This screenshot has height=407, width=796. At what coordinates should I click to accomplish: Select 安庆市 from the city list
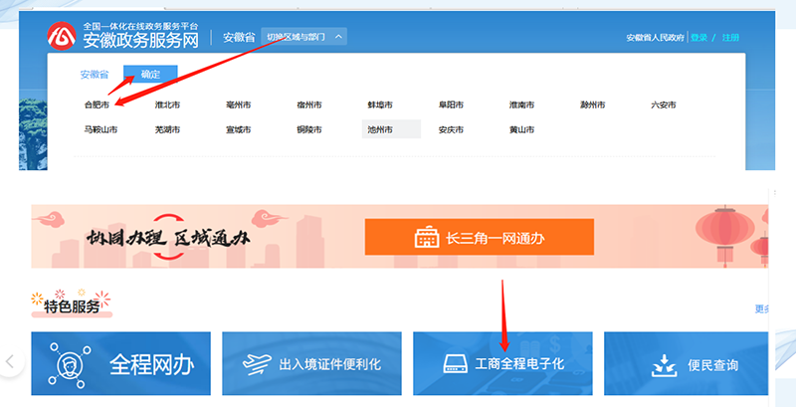click(x=451, y=130)
